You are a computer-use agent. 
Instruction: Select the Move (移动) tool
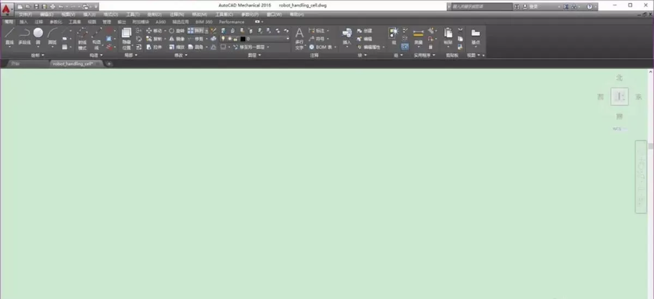[153, 30]
